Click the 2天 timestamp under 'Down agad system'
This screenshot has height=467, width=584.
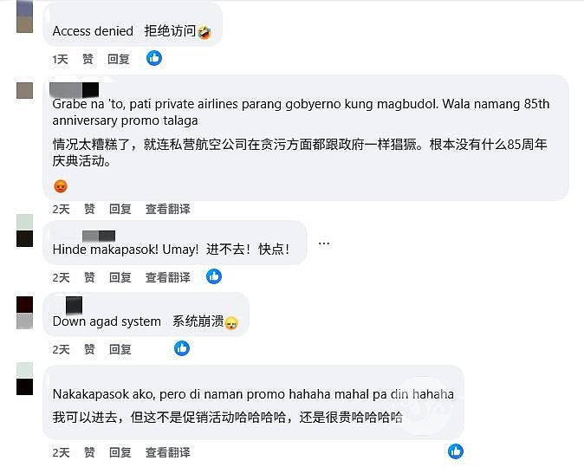point(61,349)
